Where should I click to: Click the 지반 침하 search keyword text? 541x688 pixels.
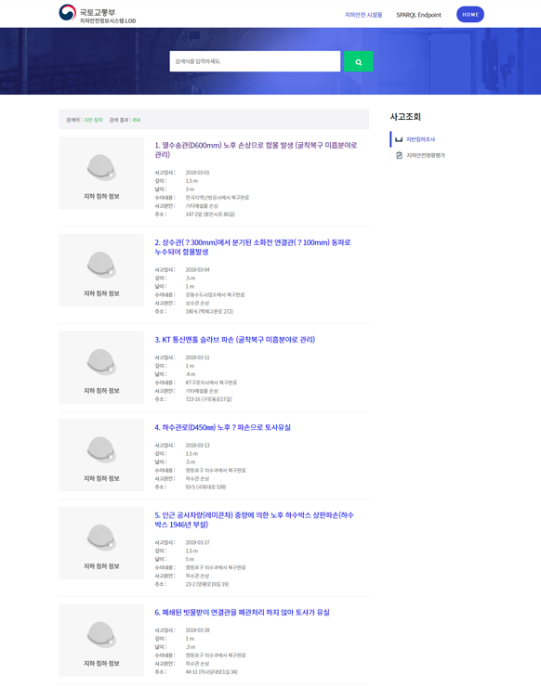tap(93, 120)
